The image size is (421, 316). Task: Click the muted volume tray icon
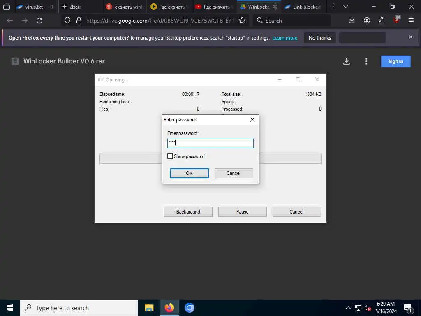368,308
